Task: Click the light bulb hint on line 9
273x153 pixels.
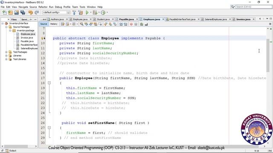Action: coord(42,38)
